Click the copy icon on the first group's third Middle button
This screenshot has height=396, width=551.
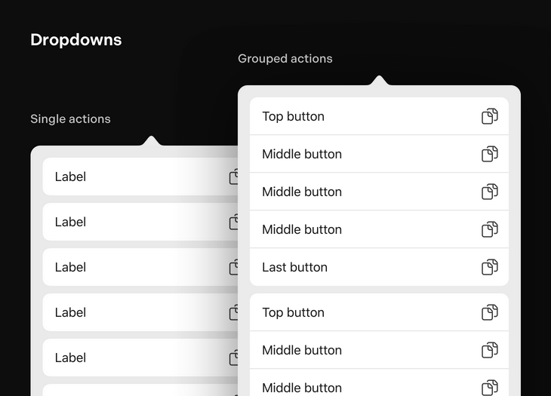(x=489, y=229)
